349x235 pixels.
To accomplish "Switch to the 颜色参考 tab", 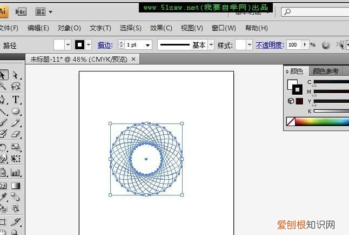I will 325,71.
